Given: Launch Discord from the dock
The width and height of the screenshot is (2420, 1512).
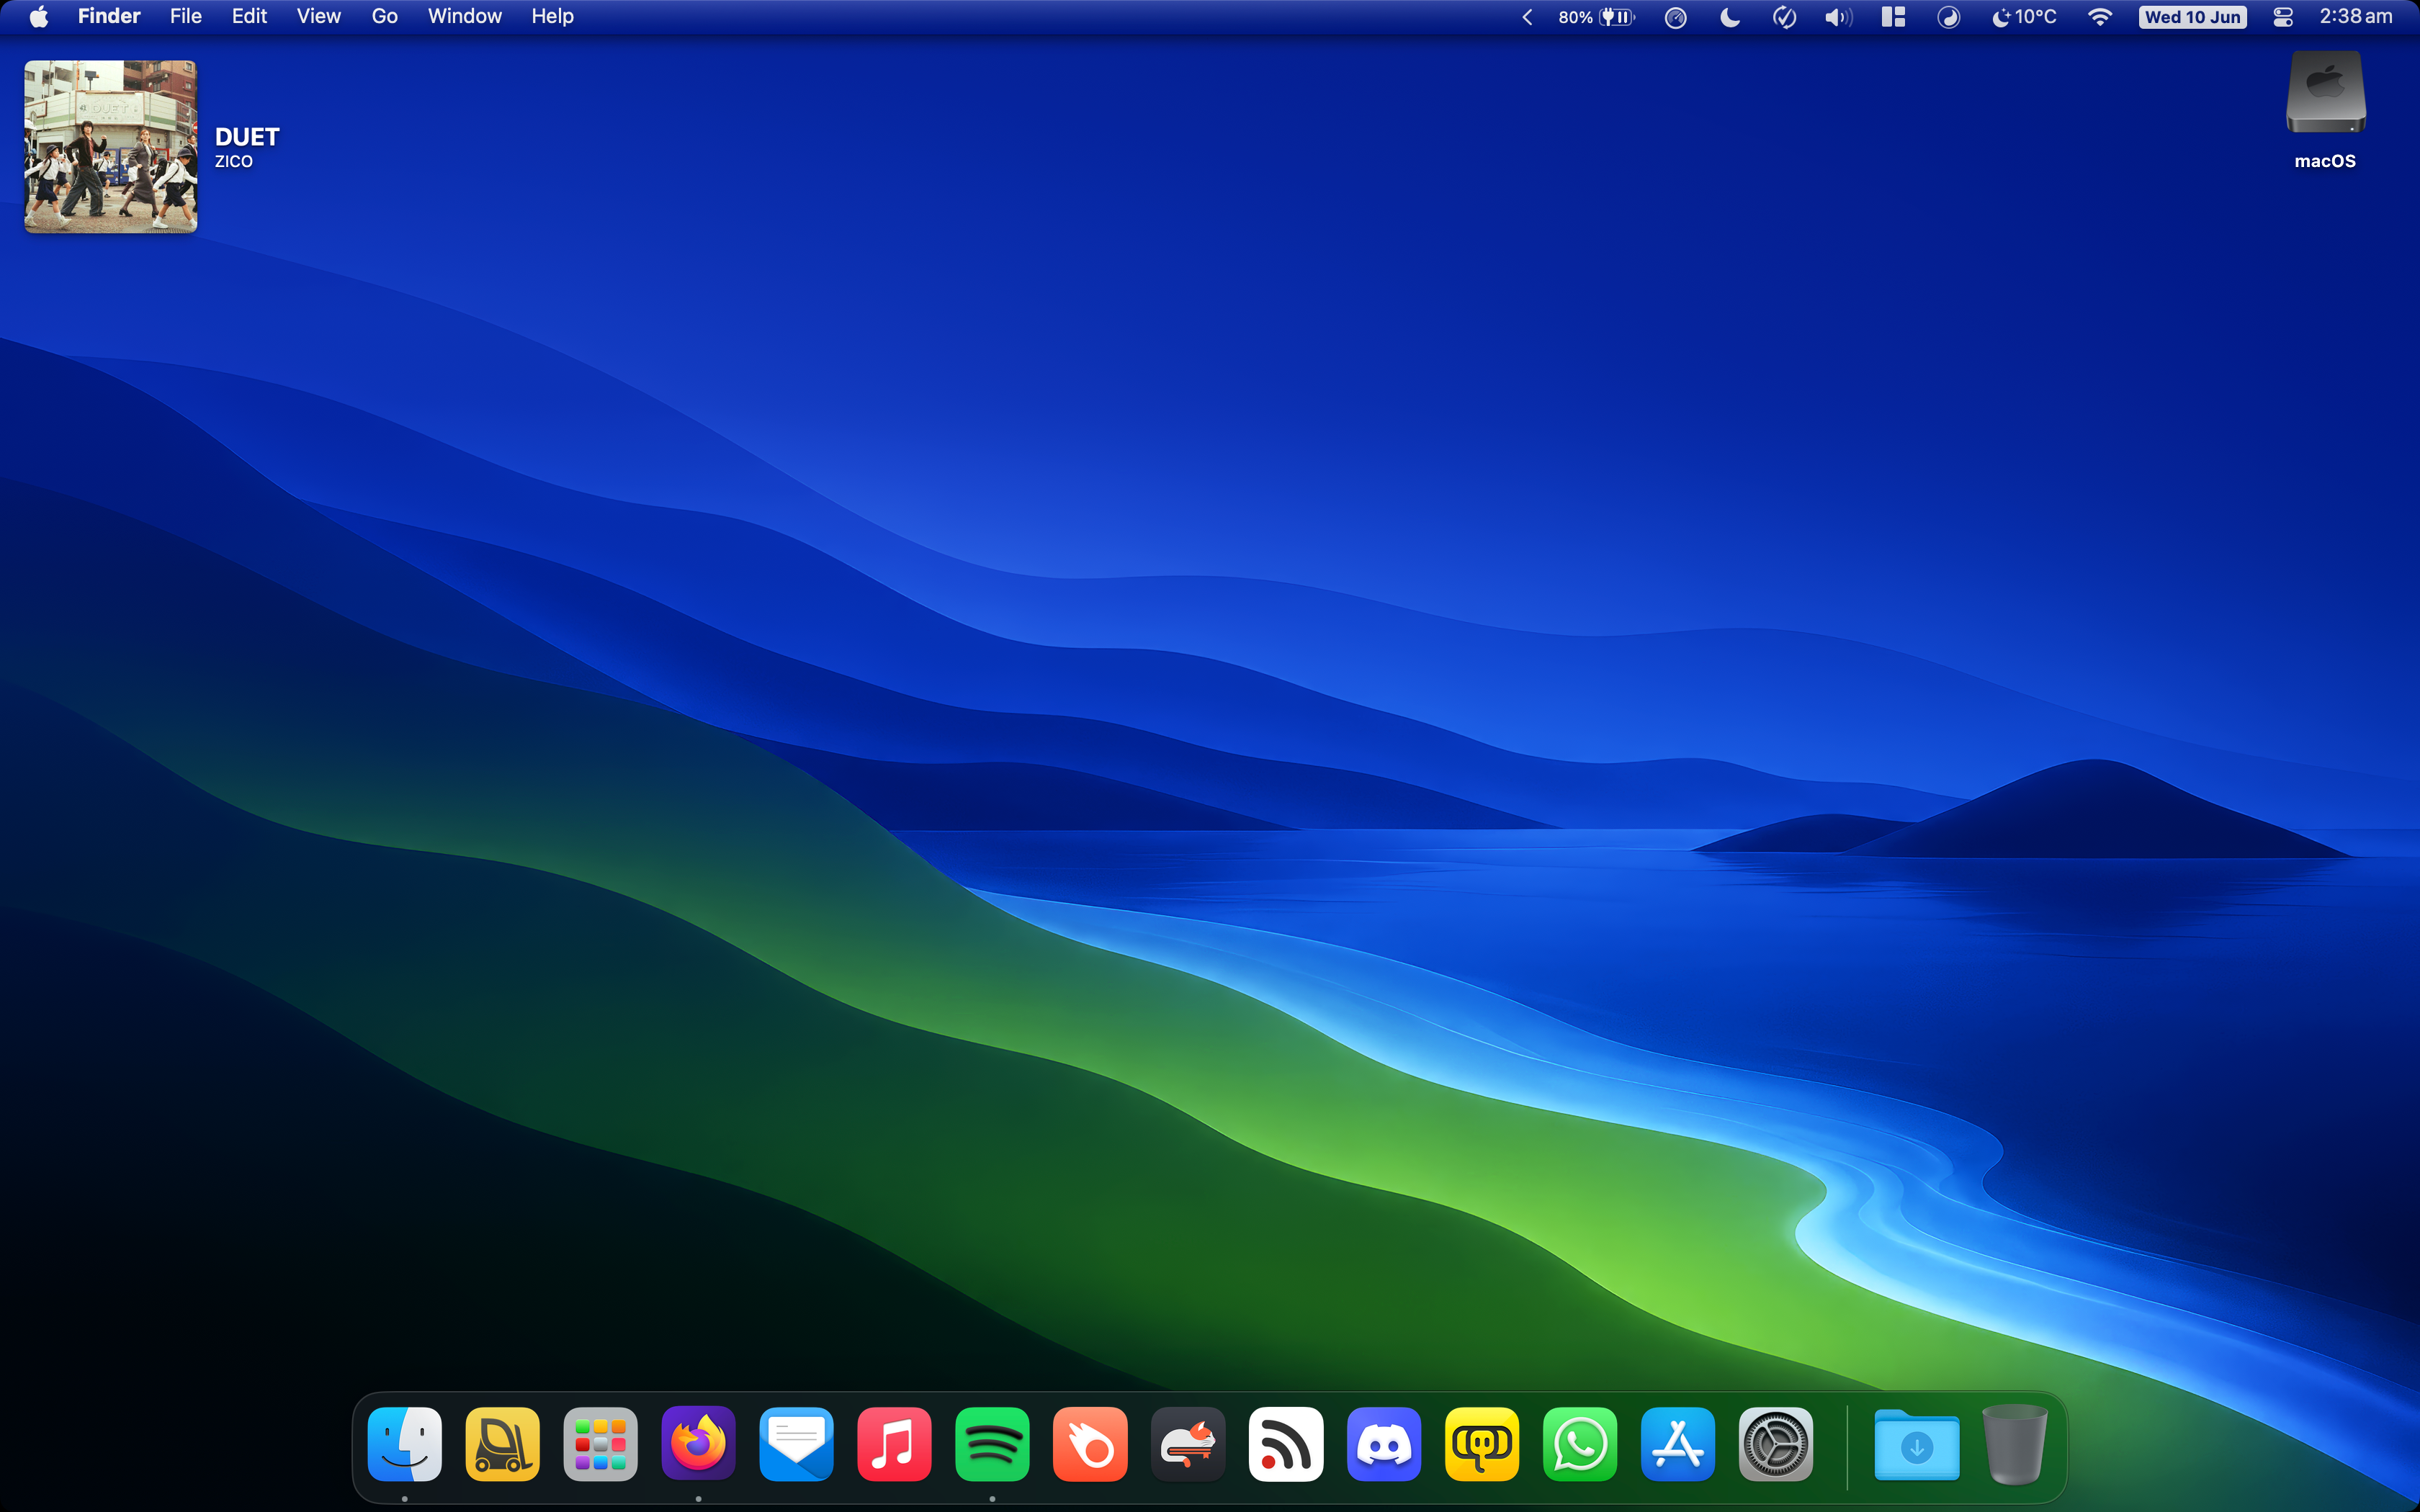Looking at the screenshot, I should [x=1384, y=1444].
